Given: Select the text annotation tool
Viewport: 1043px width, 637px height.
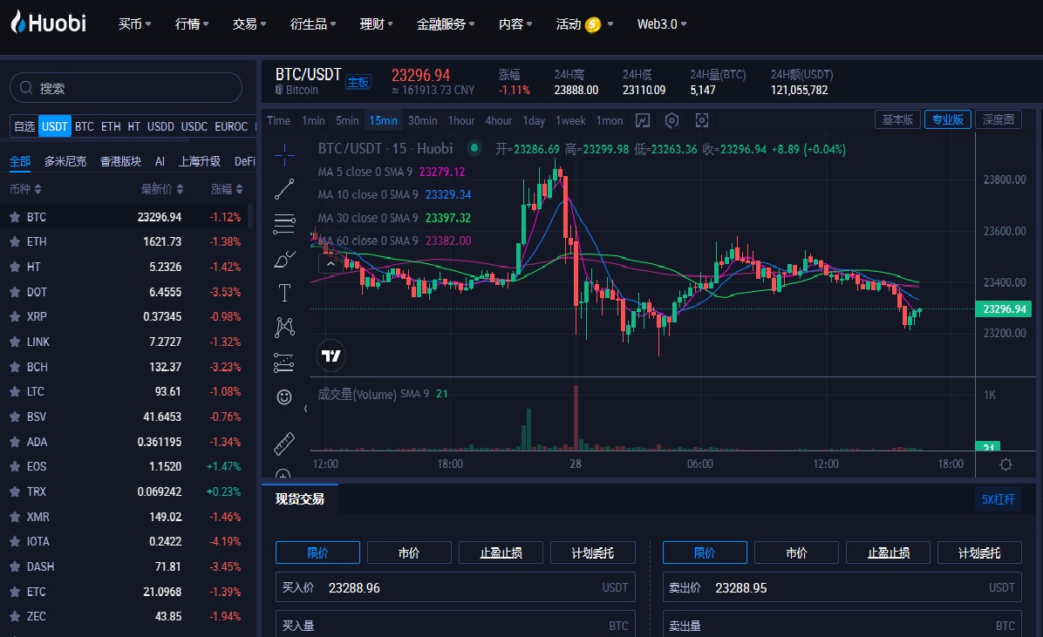Looking at the screenshot, I should click(284, 292).
